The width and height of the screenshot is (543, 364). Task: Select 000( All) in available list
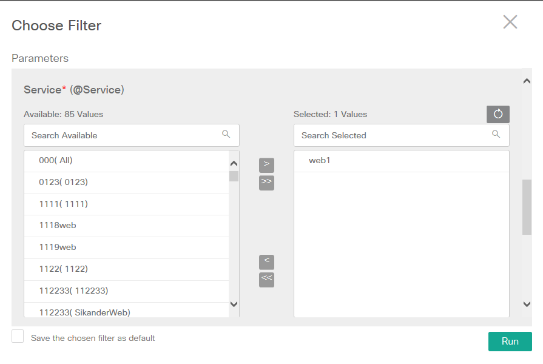coord(56,161)
